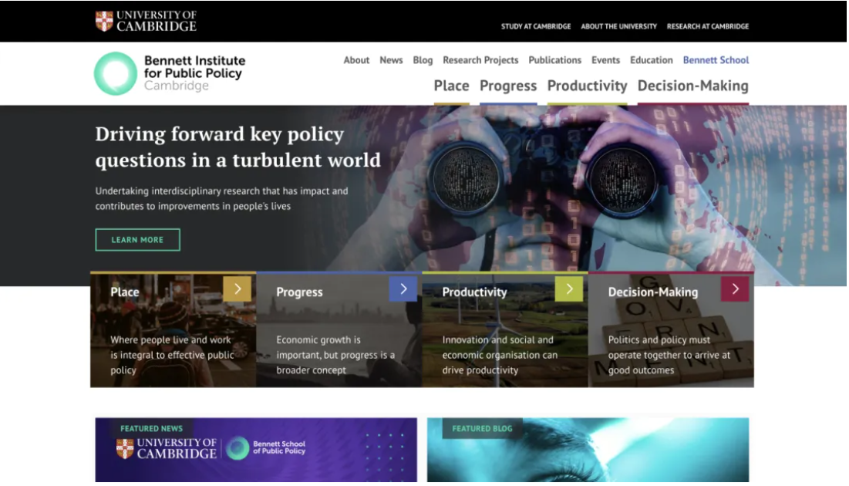Open the Education menu item
Viewport: 849px width, 486px height.
[x=652, y=60]
